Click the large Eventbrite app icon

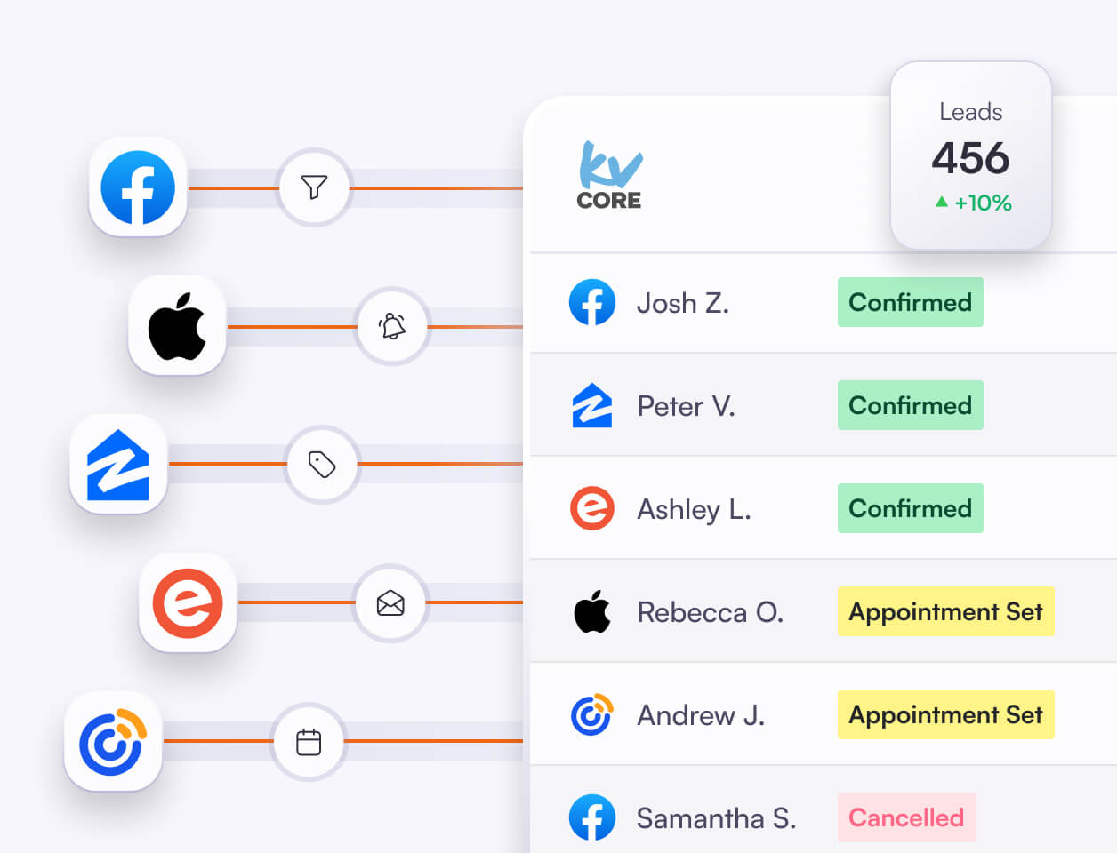coord(188,602)
